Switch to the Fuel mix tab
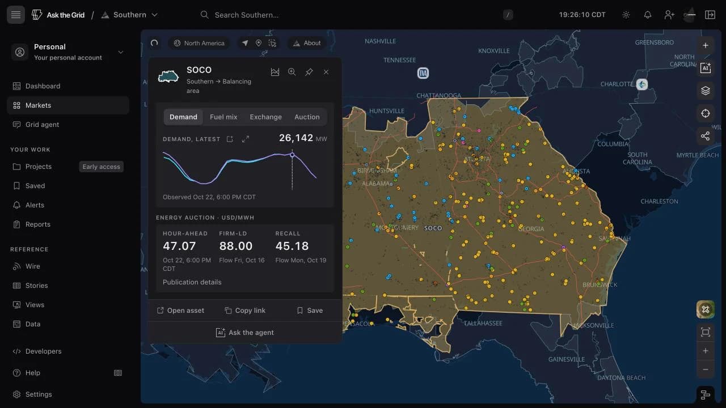Viewport: 726px width, 408px height. (223, 117)
